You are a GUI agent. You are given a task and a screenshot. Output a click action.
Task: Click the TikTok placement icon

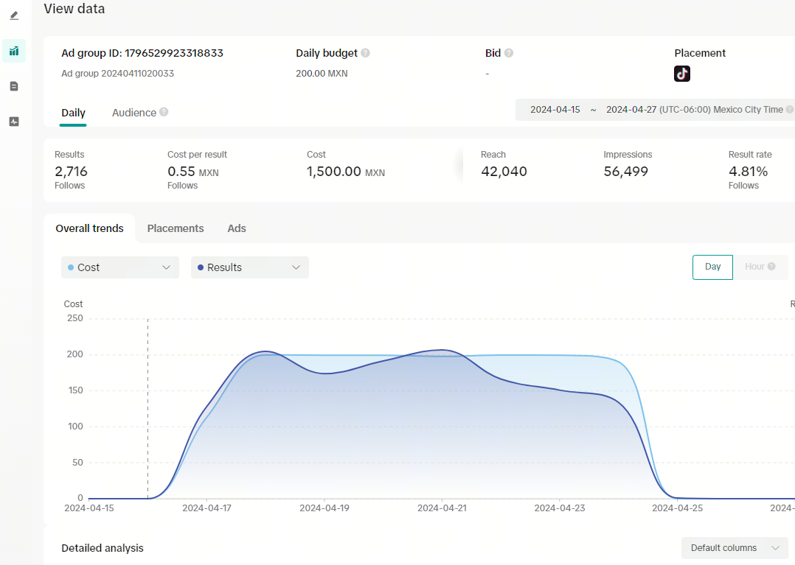coord(682,74)
